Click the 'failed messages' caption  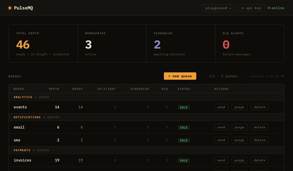(236, 54)
